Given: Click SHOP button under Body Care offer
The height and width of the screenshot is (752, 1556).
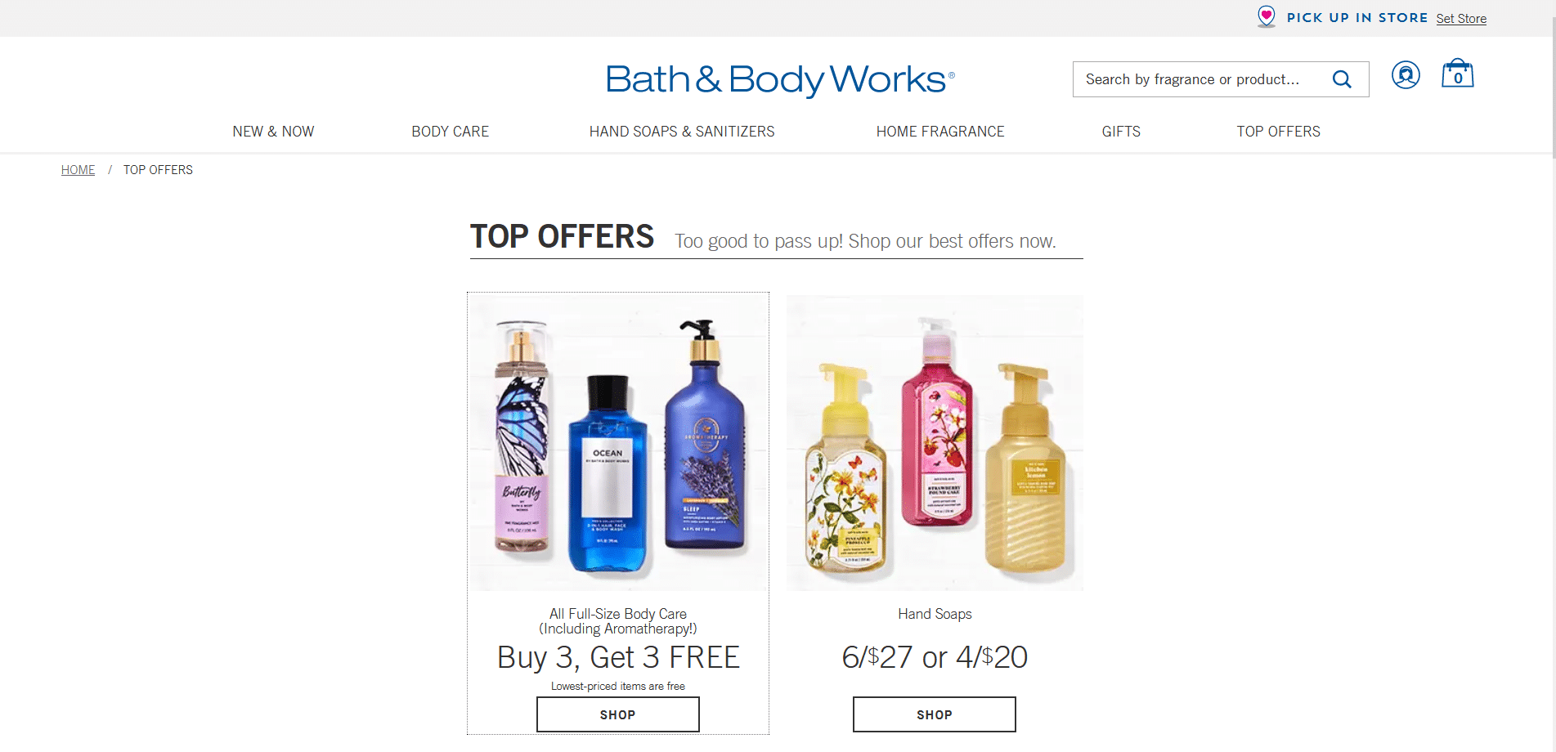Looking at the screenshot, I should [618, 714].
